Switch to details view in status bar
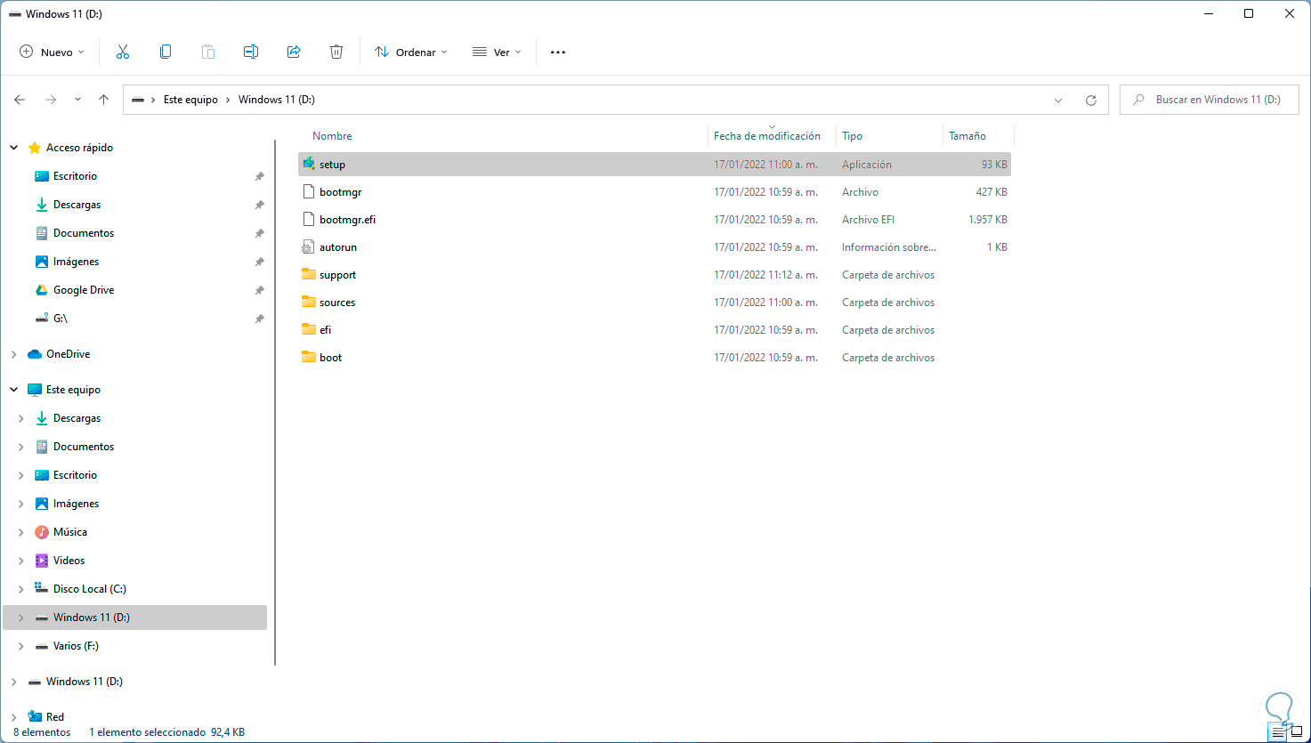The image size is (1311, 743). click(1278, 732)
